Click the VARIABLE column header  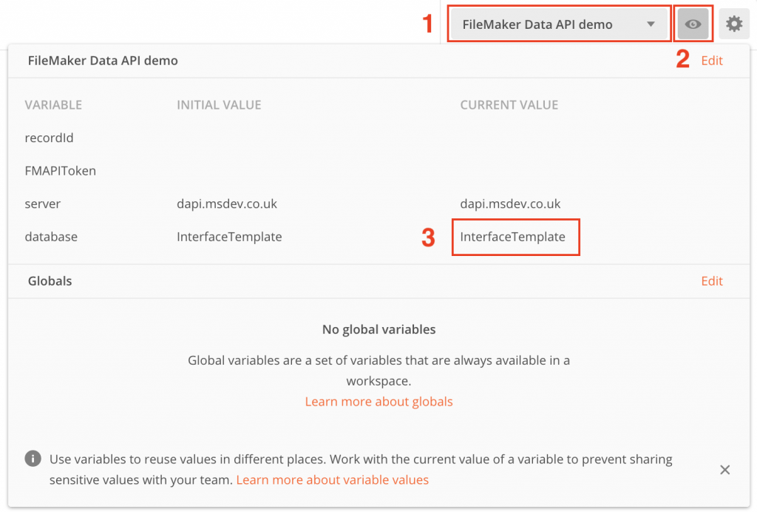point(52,104)
